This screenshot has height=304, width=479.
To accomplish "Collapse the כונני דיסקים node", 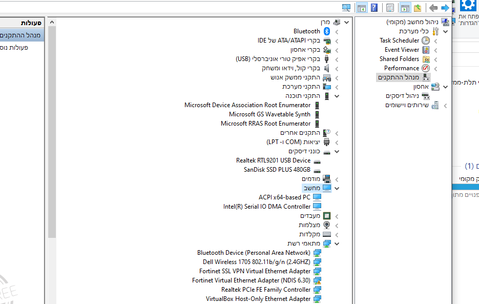I will (337, 151).
